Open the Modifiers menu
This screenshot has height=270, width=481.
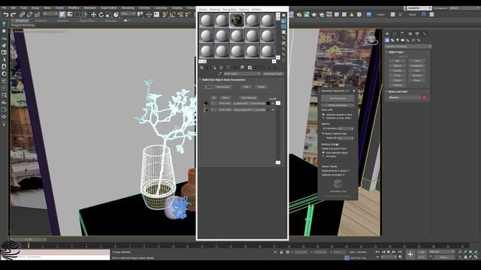[74, 8]
